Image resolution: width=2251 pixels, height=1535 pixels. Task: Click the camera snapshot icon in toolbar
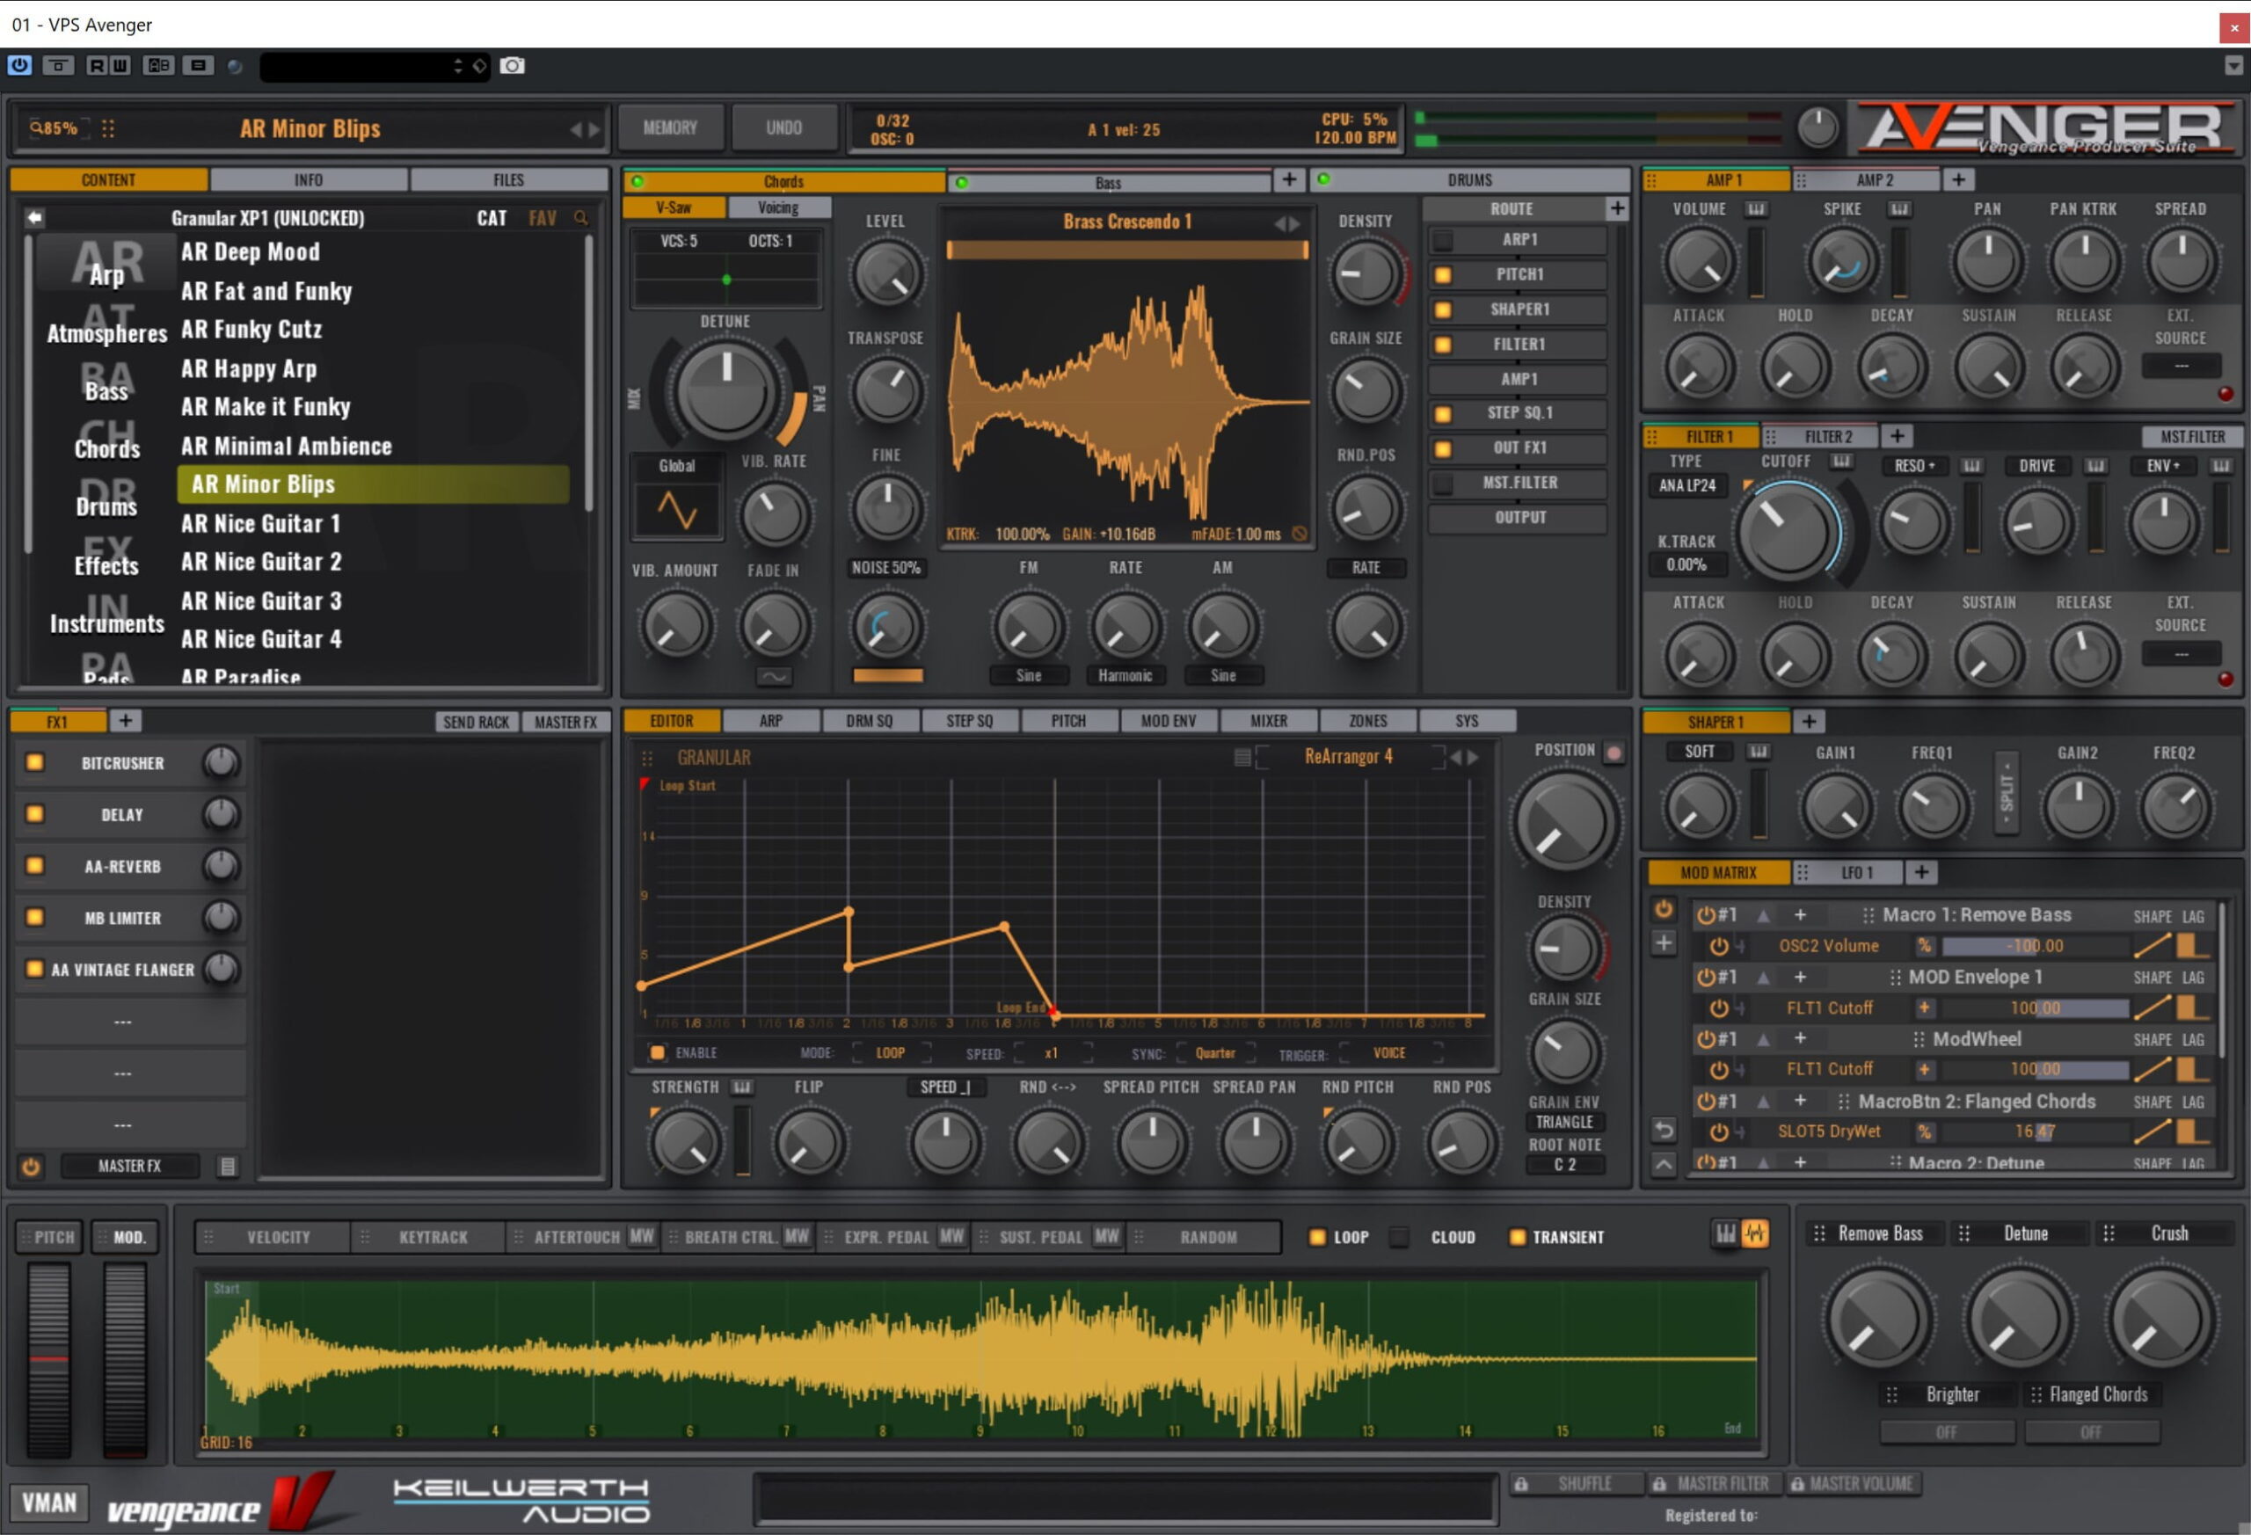(x=512, y=66)
